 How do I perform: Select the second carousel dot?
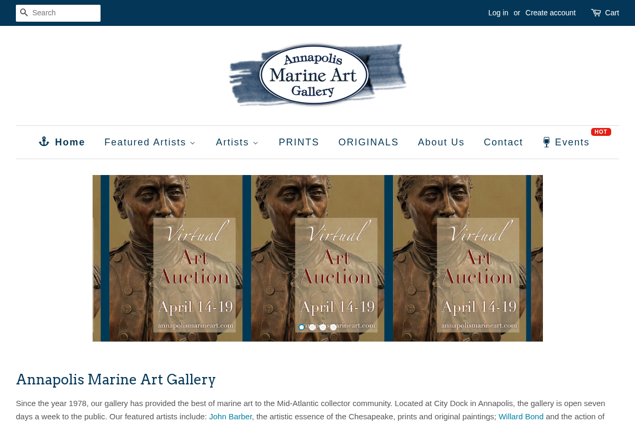coord(311,327)
